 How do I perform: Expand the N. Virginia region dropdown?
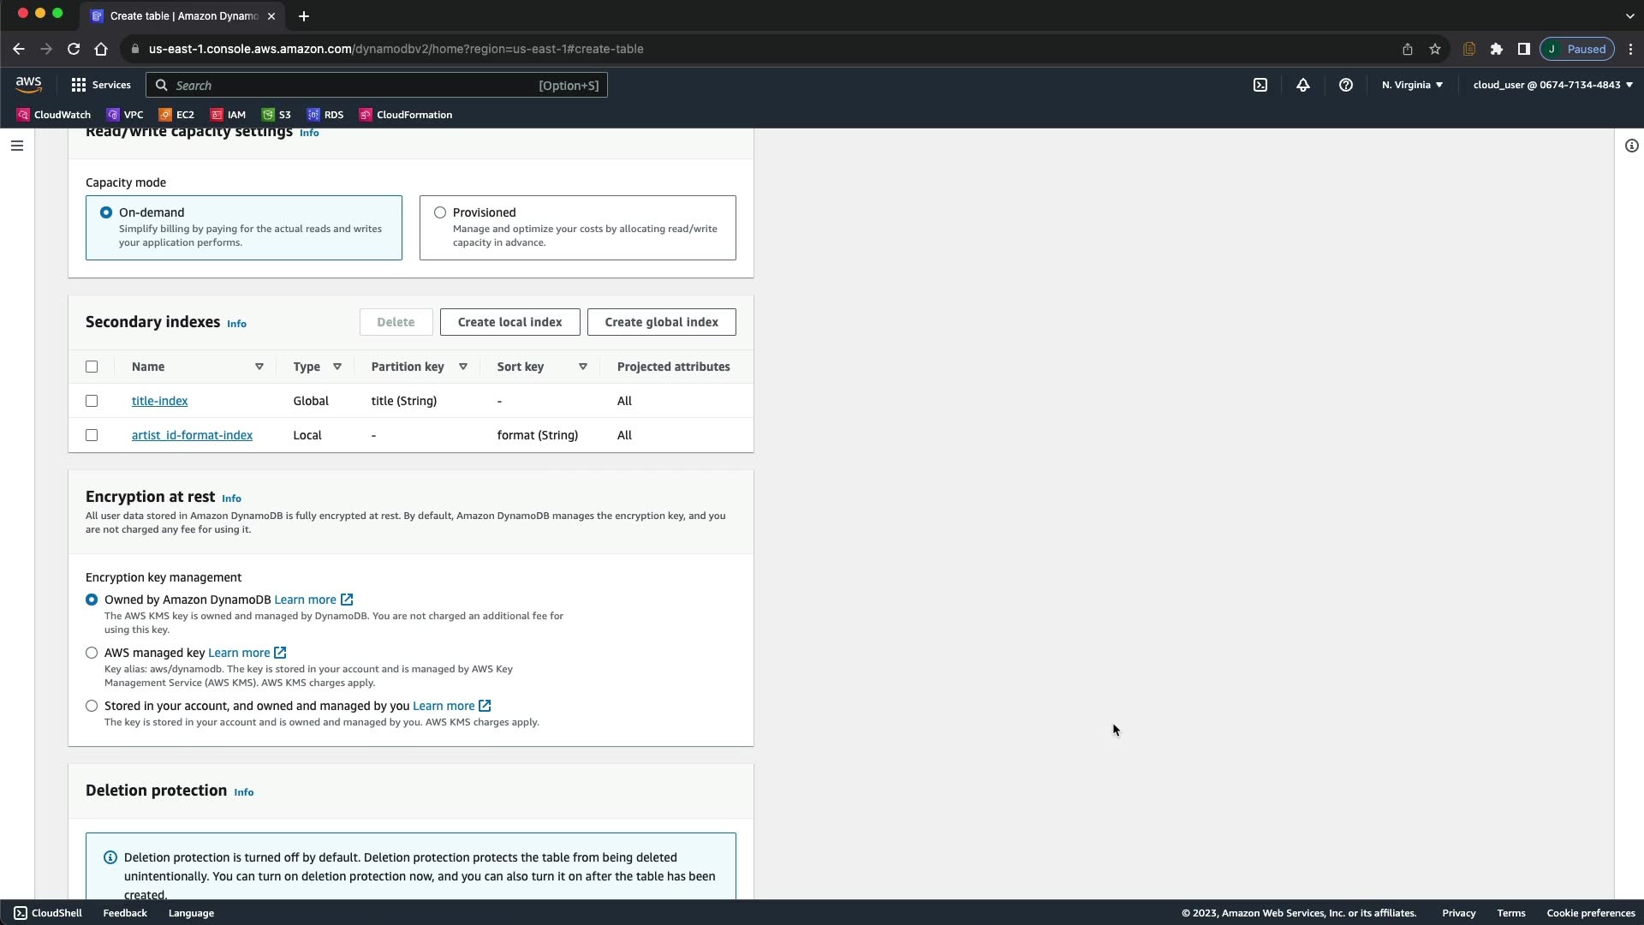[1412, 85]
